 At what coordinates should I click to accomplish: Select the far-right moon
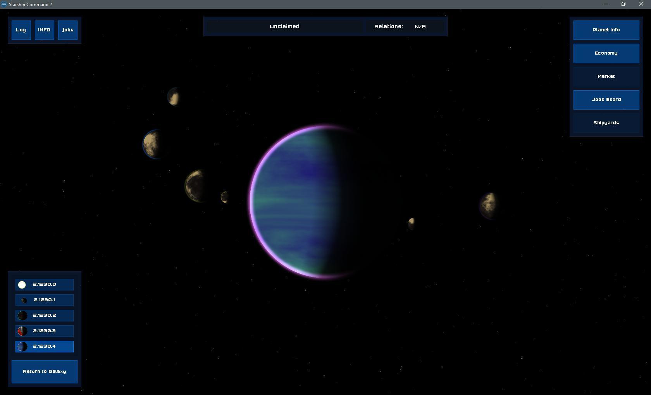[488, 206]
